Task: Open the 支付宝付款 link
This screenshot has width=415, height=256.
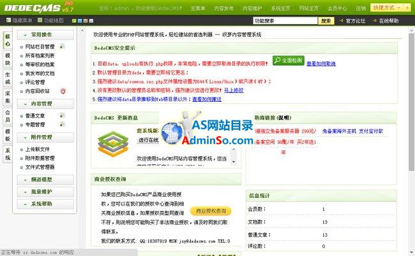Action: click(371, 131)
